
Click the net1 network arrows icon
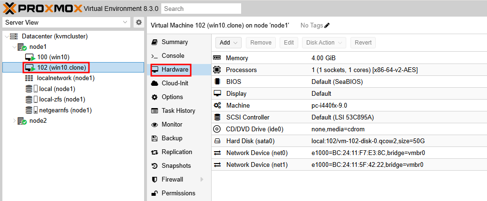pyautogui.click(x=217, y=165)
